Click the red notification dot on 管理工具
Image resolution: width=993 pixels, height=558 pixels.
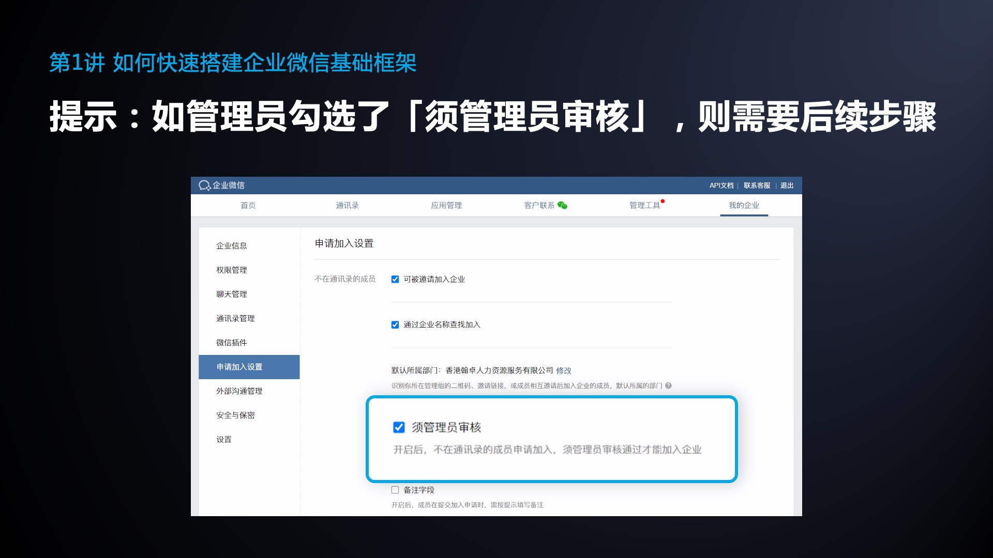(x=663, y=201)
